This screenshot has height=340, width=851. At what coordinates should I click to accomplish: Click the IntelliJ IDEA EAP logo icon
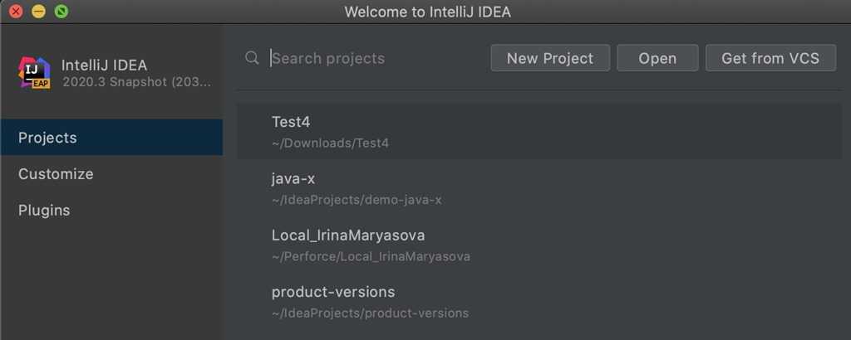click(34, 72)
